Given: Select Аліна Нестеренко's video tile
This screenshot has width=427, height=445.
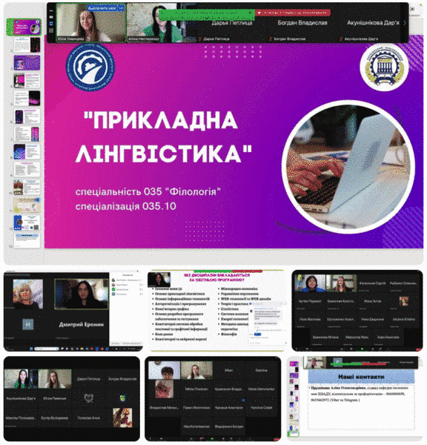Looking at the screenshot, I should (x=154, y=23).
